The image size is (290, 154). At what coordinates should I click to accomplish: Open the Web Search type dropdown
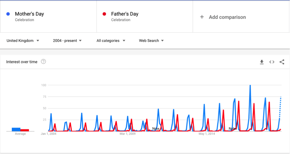(152, 41)
